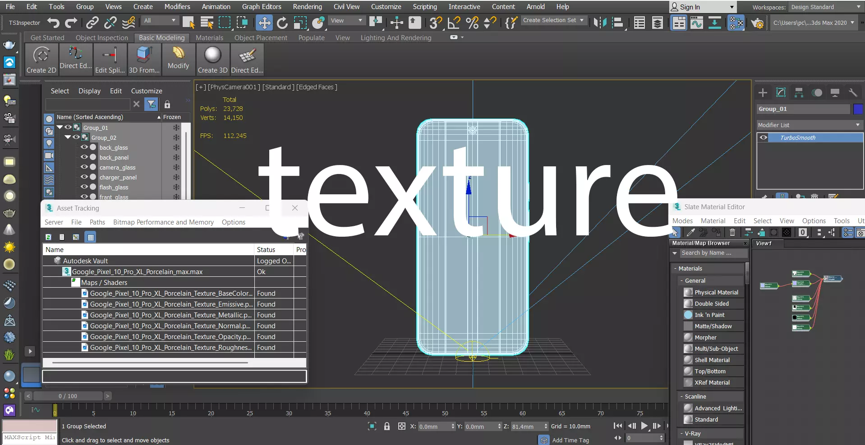Hide the back_glass object with its eye icon
The height and width of the screenshot is (445, 865).
[84, 147]
